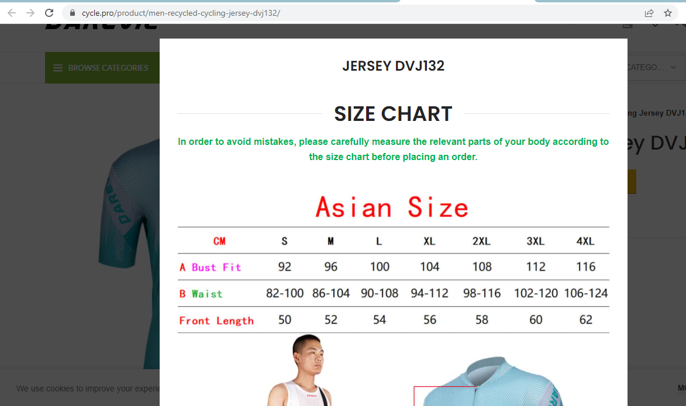
Task: Open the Browse Categories menu
Action: (102, 68)
